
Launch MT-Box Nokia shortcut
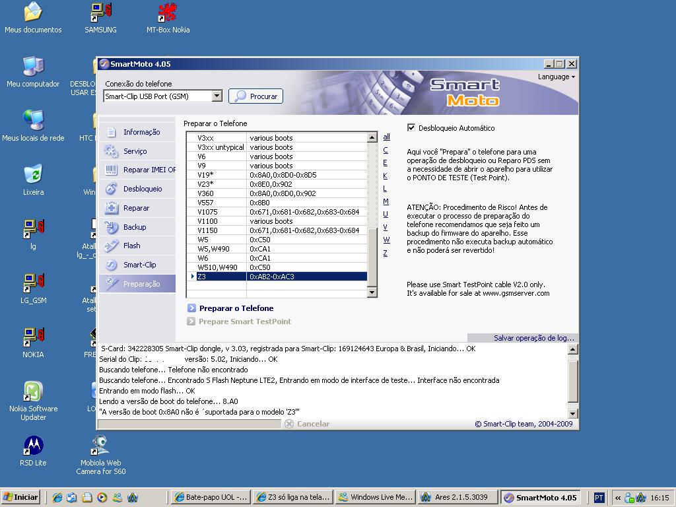tap(168, 18)
